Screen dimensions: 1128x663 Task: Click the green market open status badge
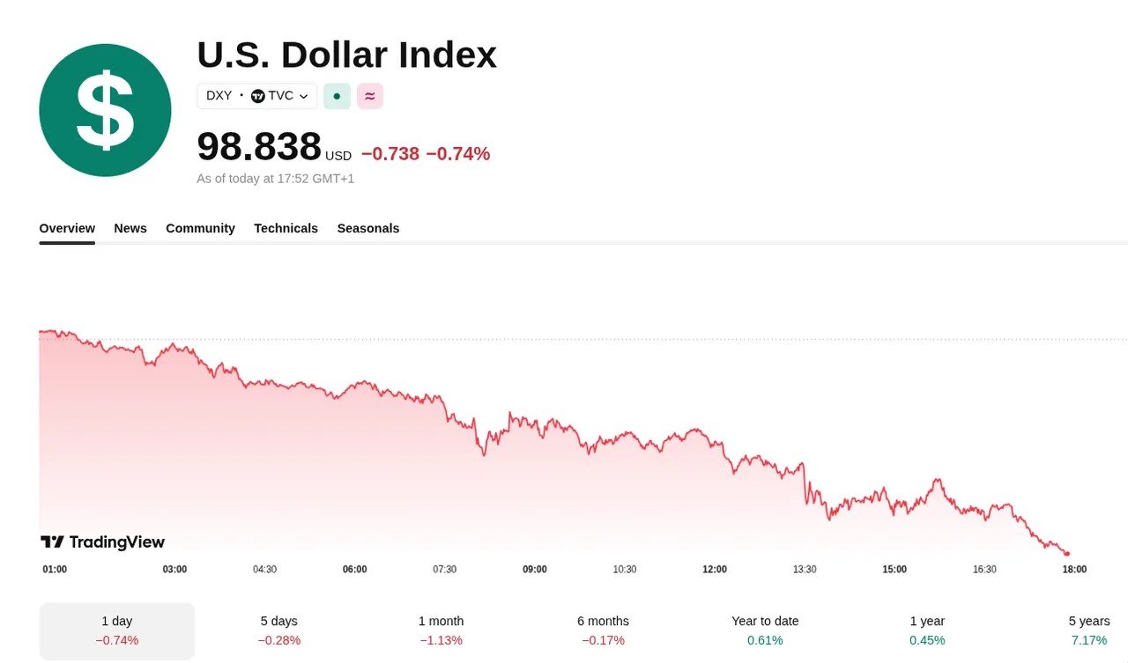(x=337, y=96)
